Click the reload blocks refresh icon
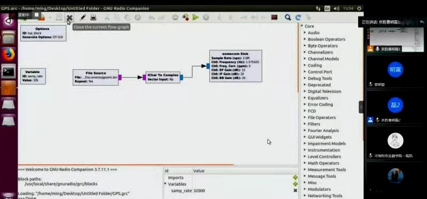This screenshot has height=199, width=427. click(x=298, y=18)
